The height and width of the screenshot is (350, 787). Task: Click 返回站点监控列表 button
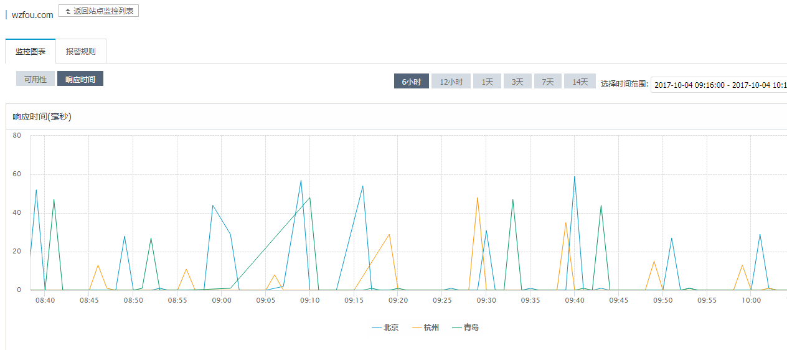point(98,11)
